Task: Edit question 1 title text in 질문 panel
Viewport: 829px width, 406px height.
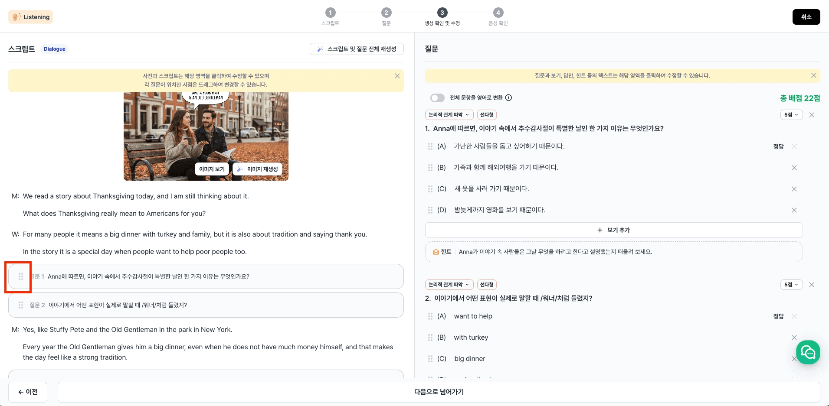Action: (548, 128)
